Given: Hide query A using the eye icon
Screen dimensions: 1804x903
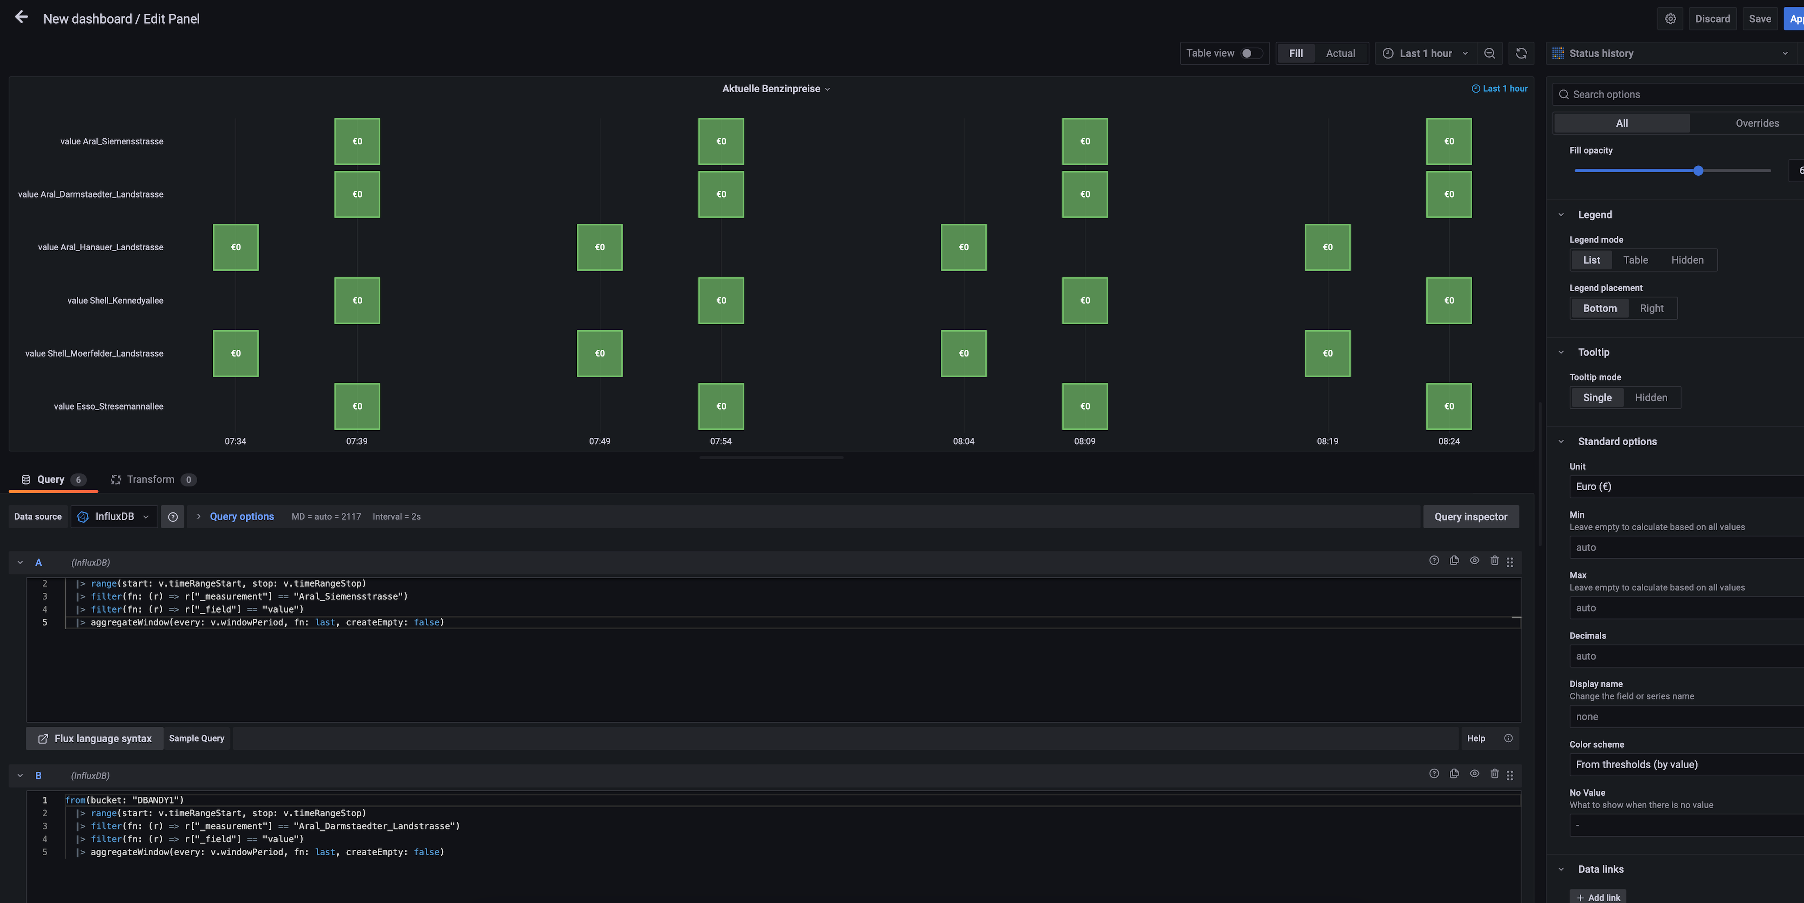Looking at the screenshot, I should (x=1474, y=561).
